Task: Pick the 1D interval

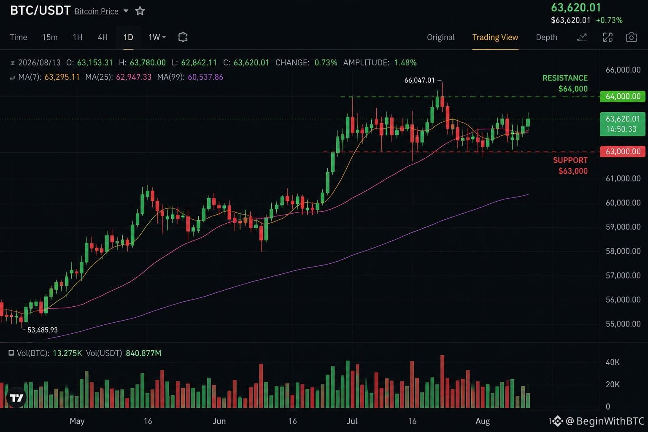Action: point(128,37)
